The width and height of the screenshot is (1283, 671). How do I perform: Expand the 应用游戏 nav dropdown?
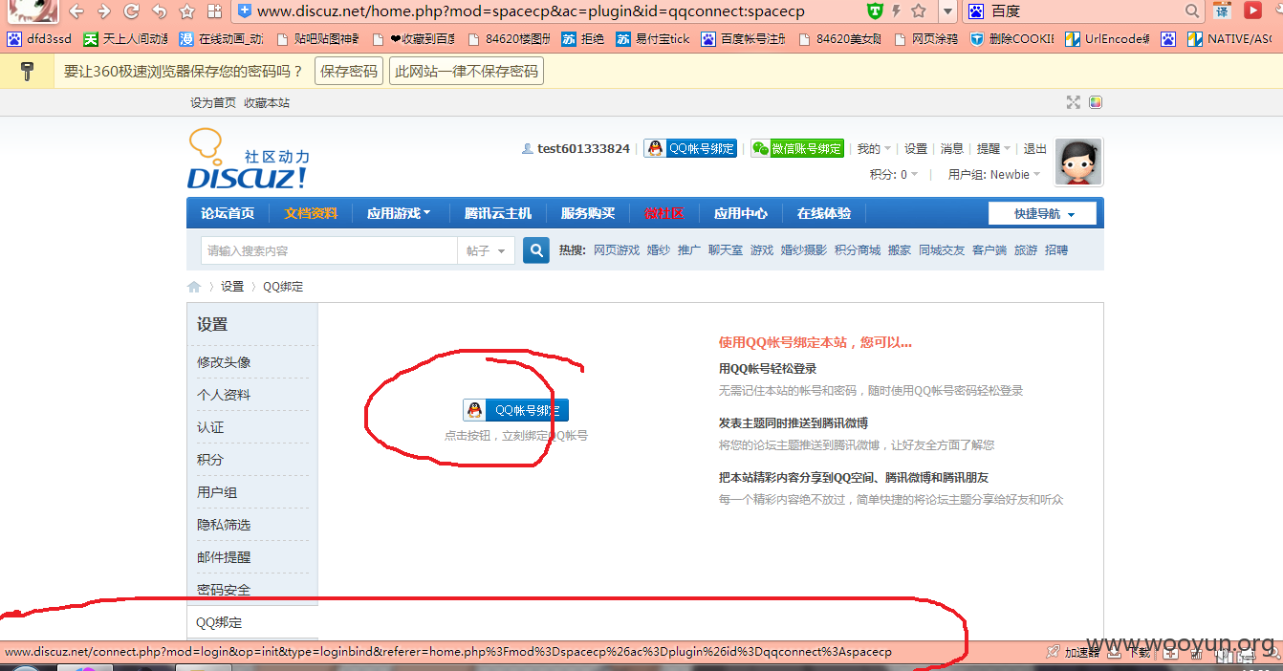tap(399, 213)
